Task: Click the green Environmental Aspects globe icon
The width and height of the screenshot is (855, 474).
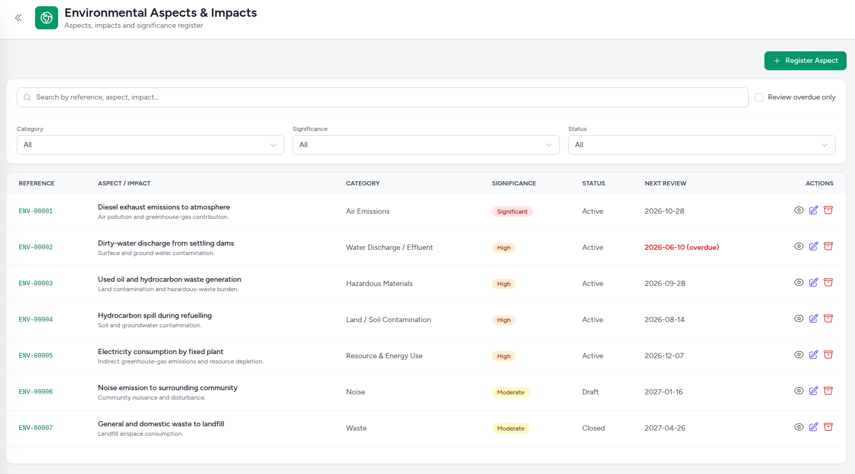Action: (x=47, y=18)
